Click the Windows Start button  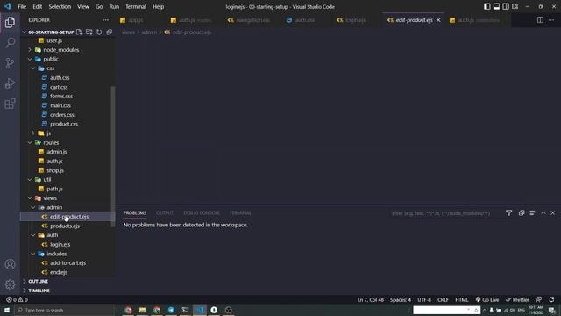pos(7,310)
